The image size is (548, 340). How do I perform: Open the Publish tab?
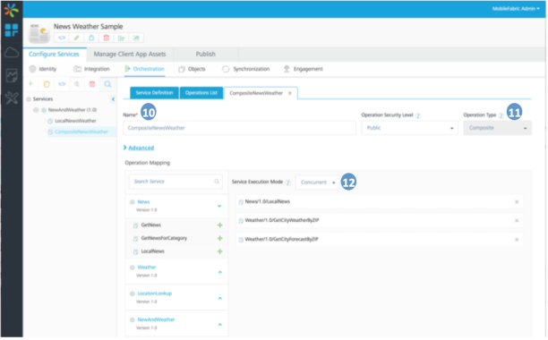[x=206, y=54]
